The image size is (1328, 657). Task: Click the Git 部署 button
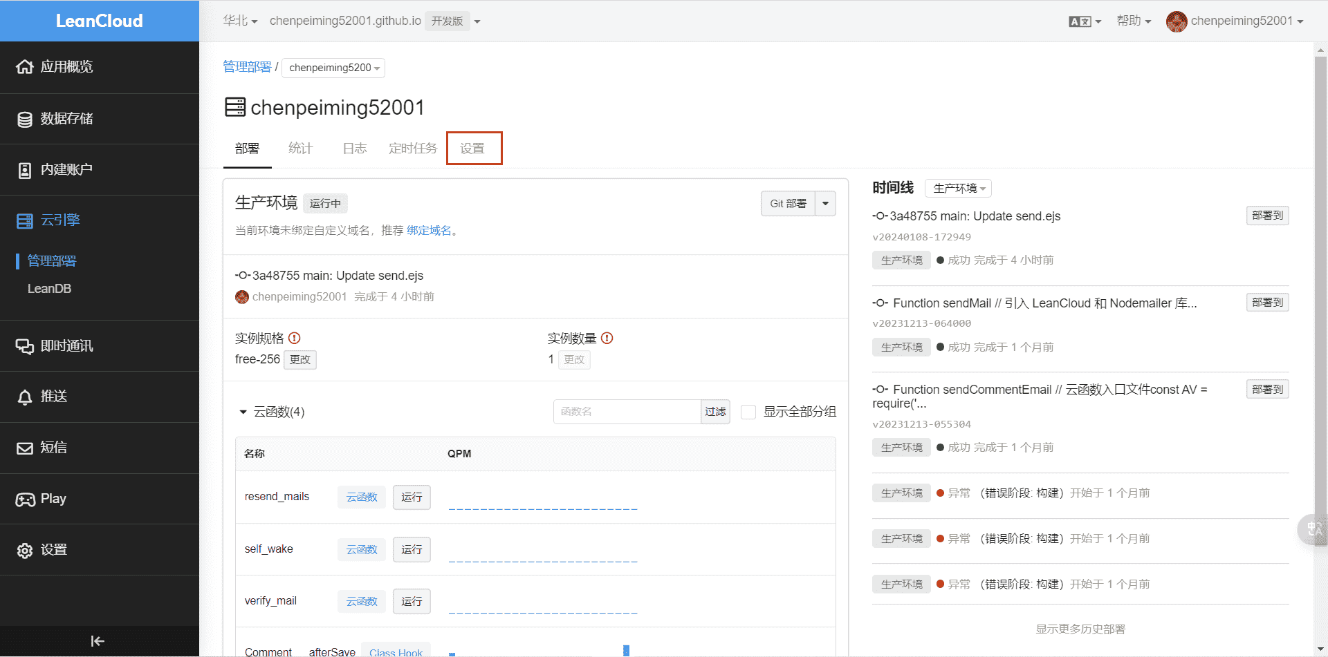point(788,203)
